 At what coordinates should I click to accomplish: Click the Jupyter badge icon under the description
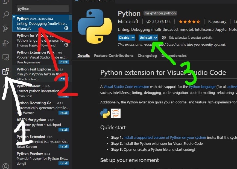coord(115,113)
